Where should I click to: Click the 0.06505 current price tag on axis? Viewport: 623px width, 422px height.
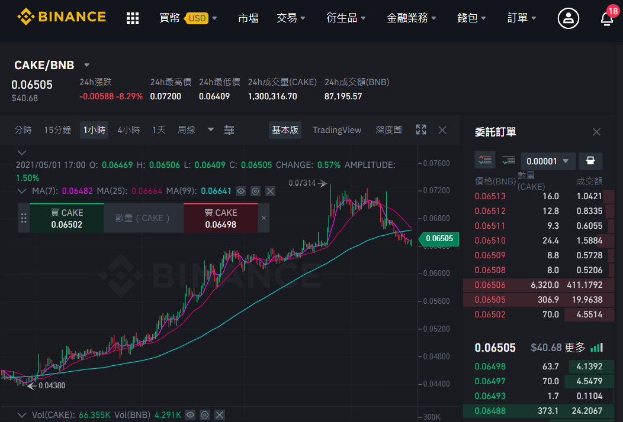(439, 239)
